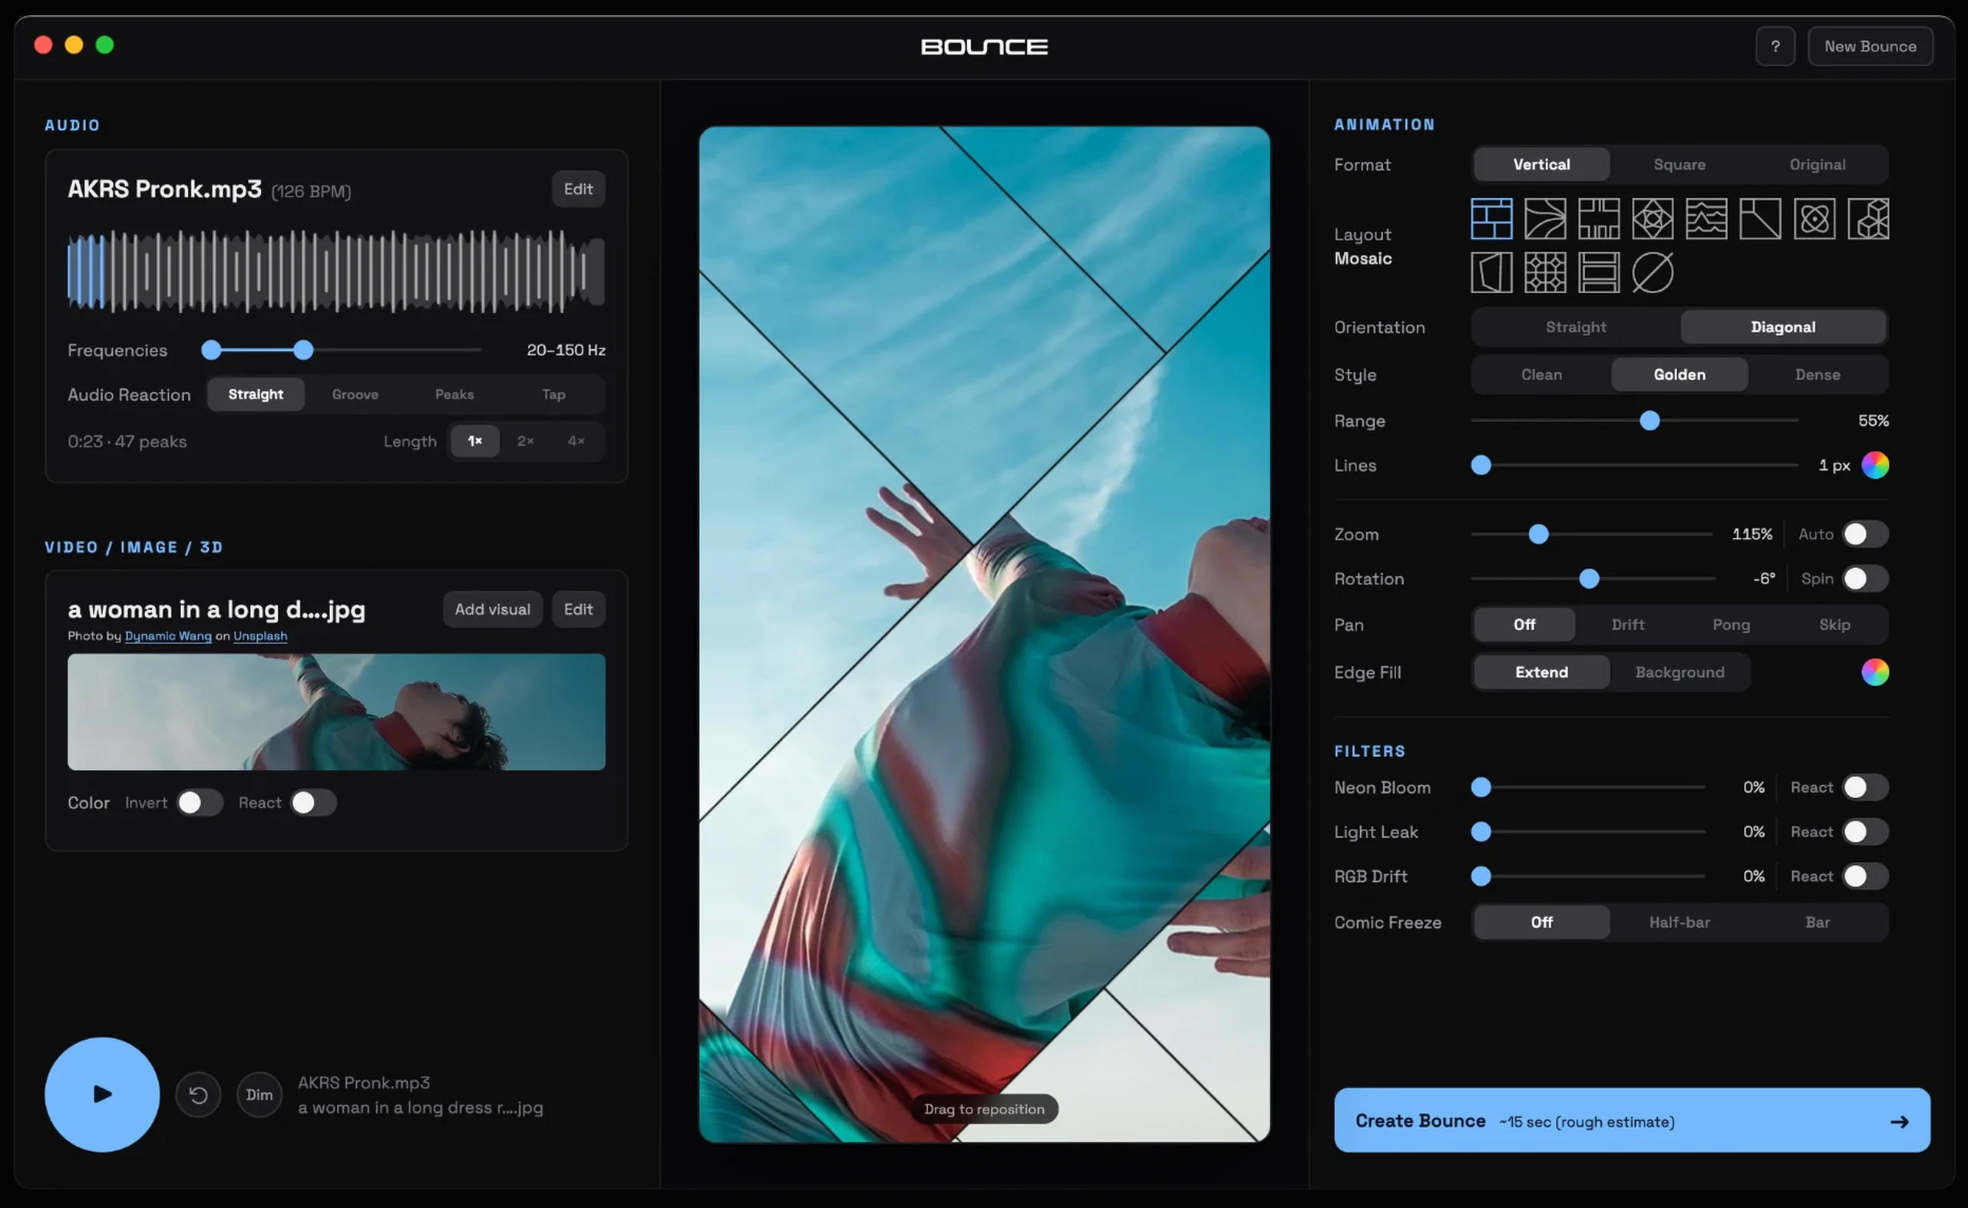Open the Lines color swatch
This screenshot has height=1208, width=1968.
[1874, 465]
